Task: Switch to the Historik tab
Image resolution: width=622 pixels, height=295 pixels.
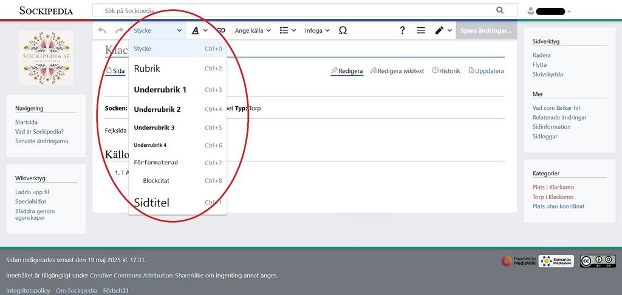Action: [446, 71]
